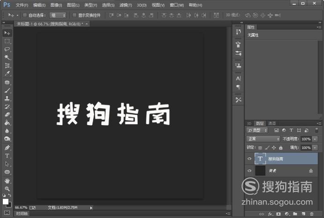Select the Lasso tool

tap(7, 49)
